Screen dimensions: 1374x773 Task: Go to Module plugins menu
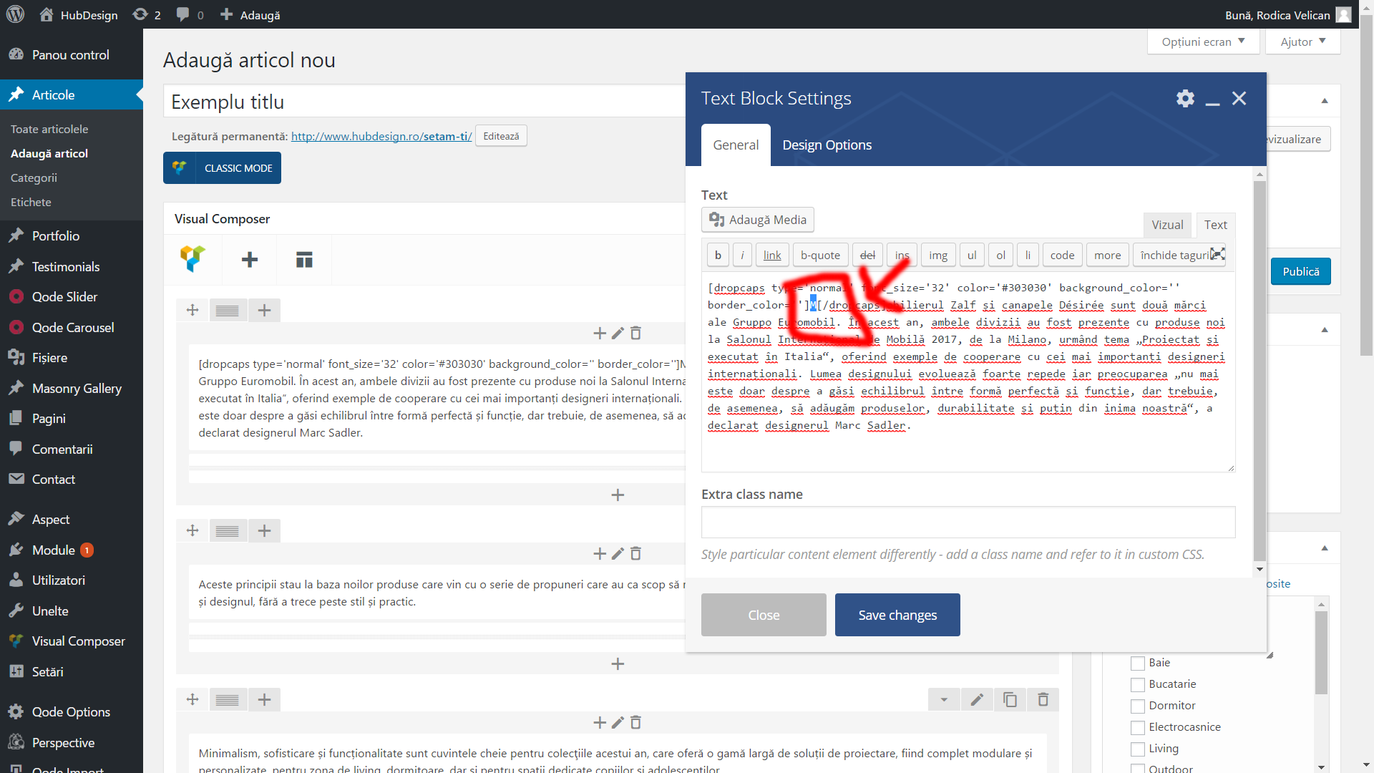pos(54,550)
